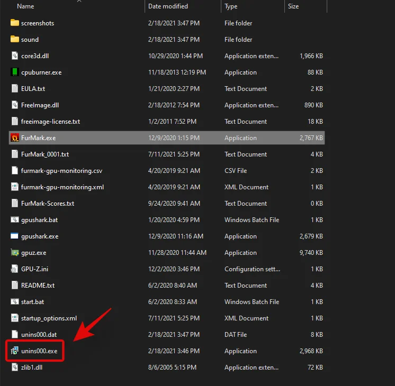
Task: Select the GPU-Z.ini settings file icon
Action: pos(15,269)
